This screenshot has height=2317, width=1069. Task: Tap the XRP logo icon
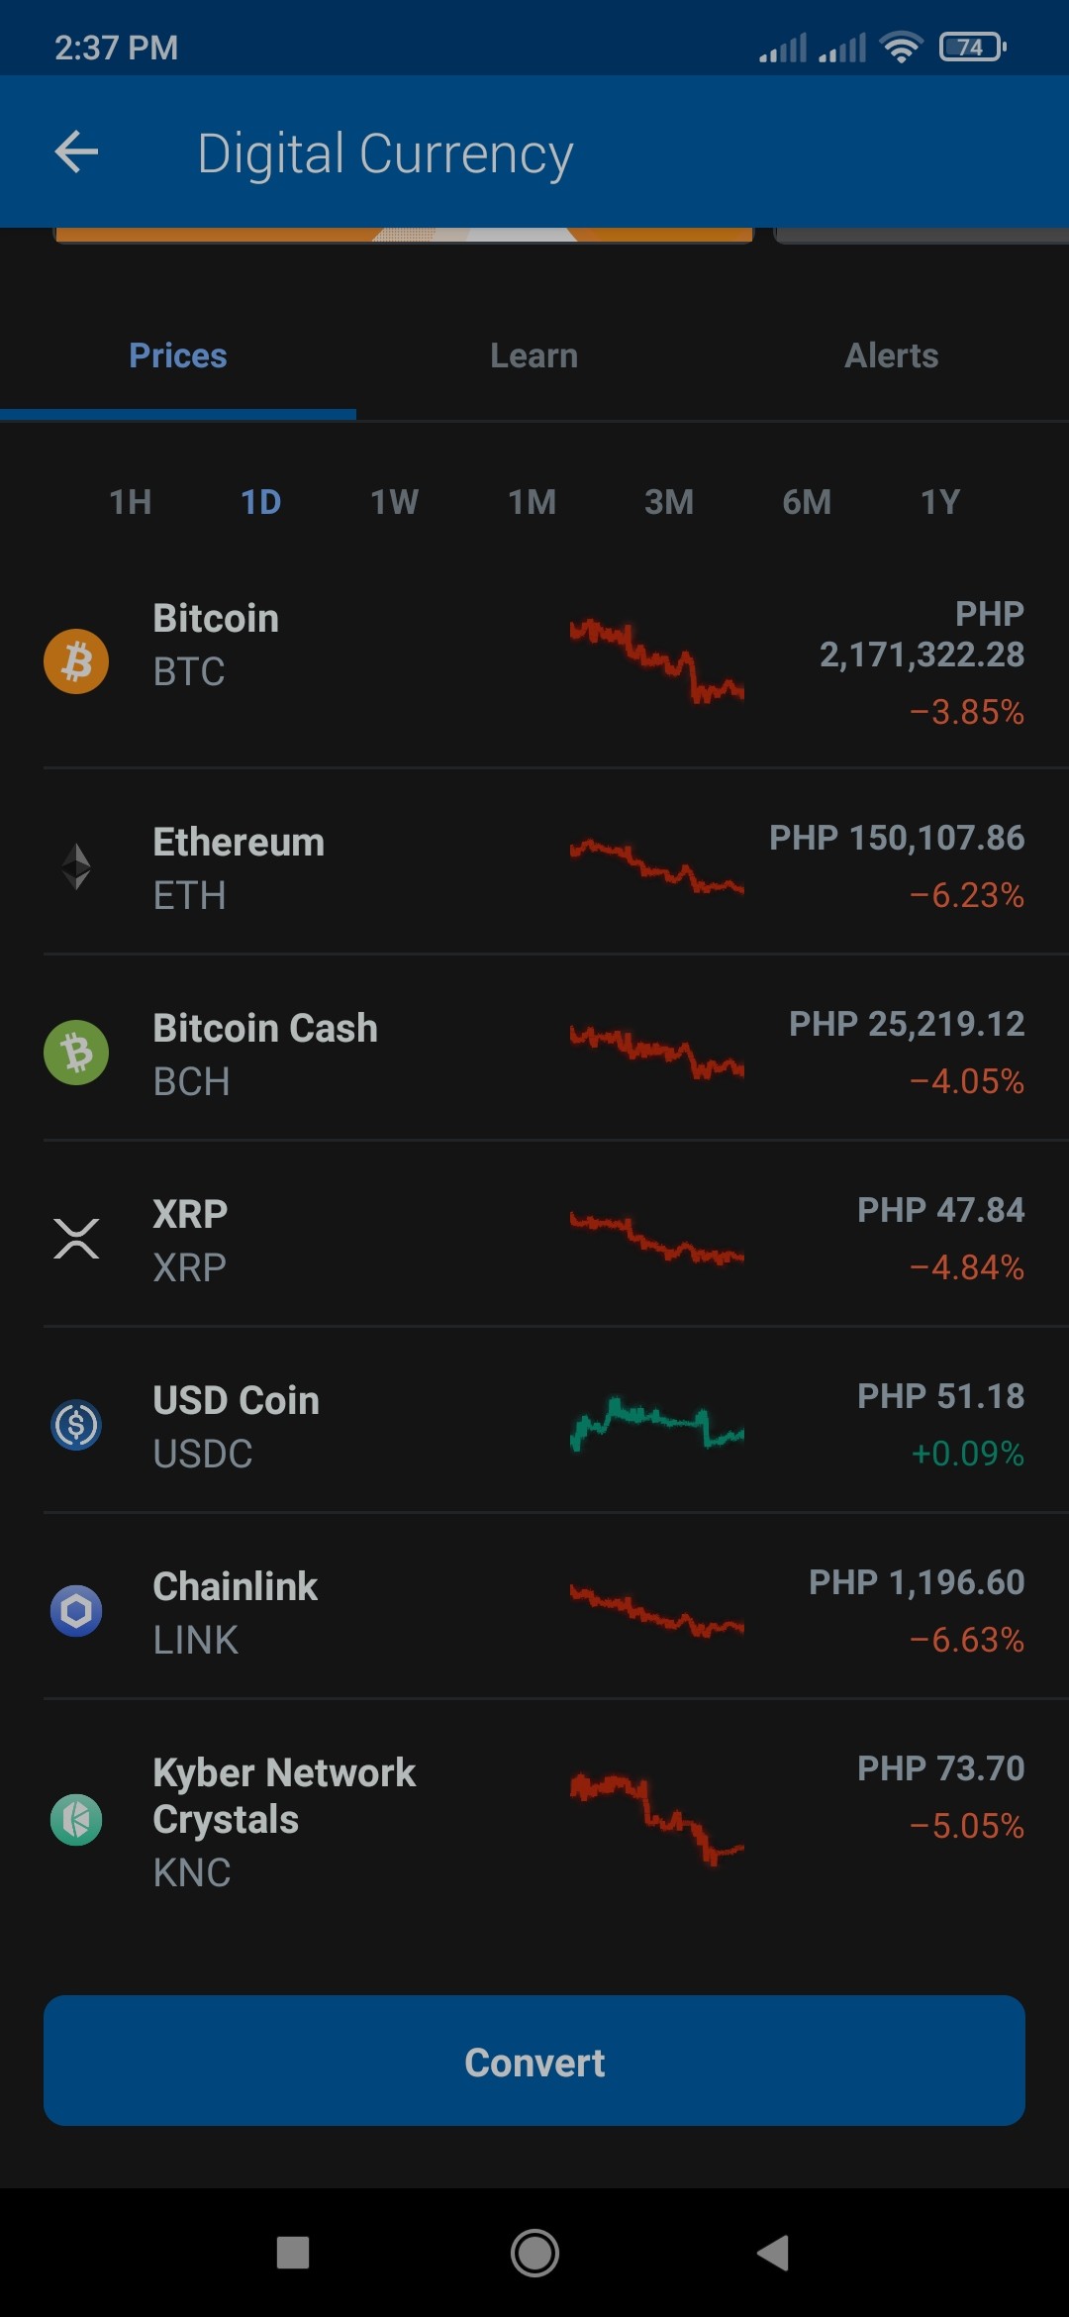click(x=76, y=1239)
